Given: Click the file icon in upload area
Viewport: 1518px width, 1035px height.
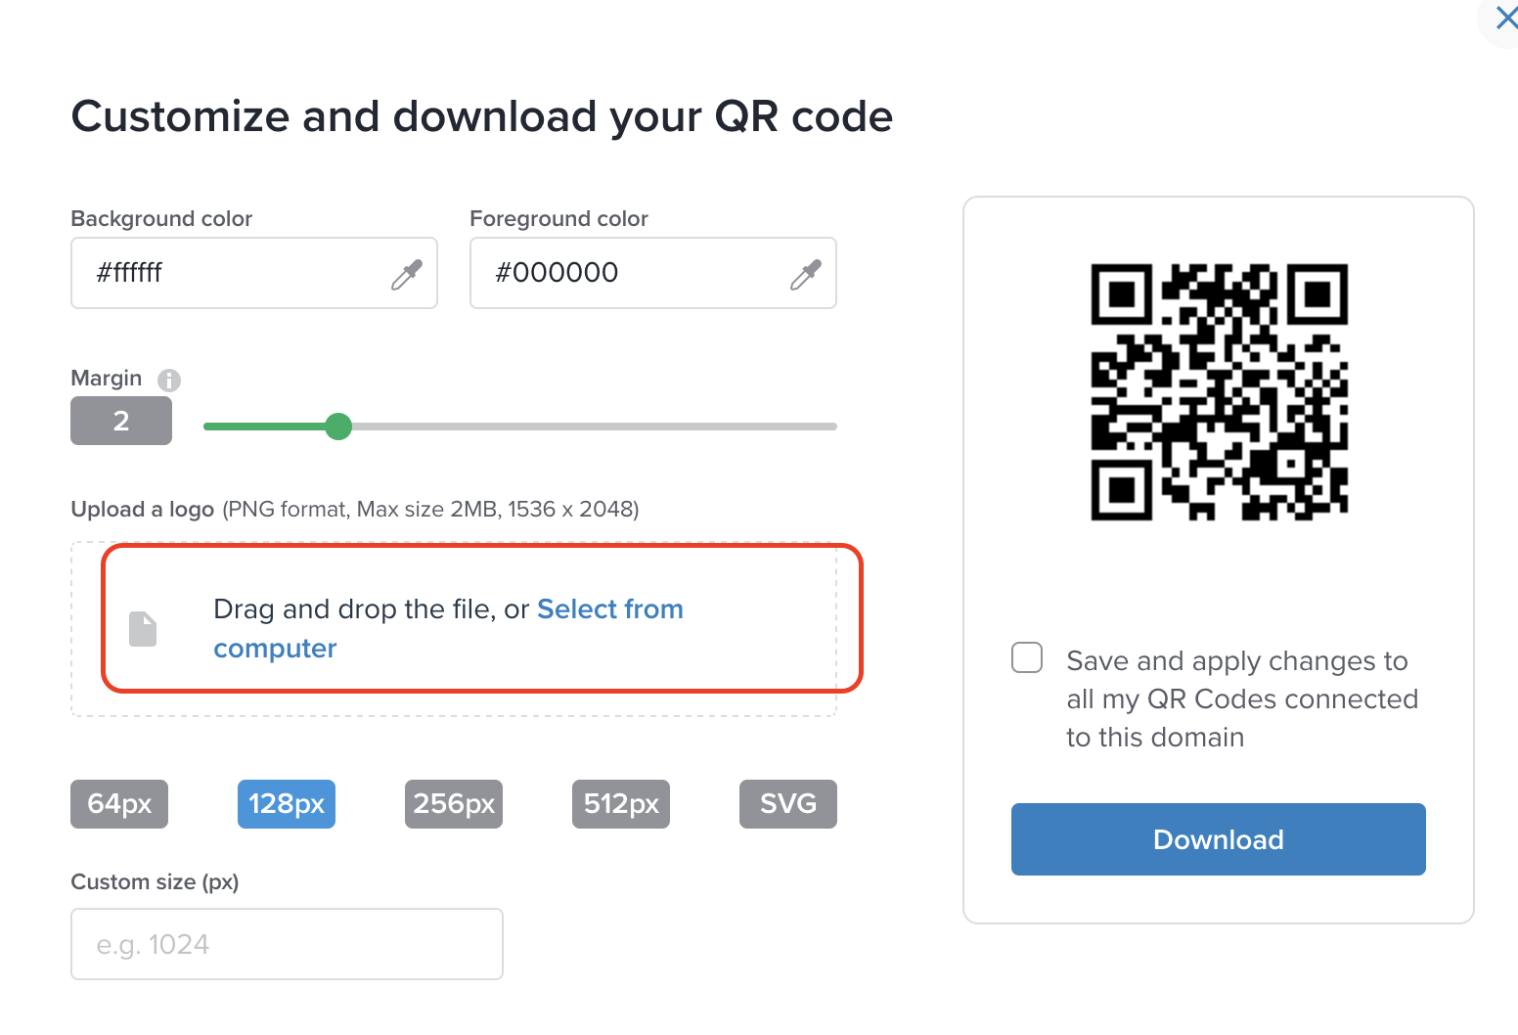Looking at the screenshot, I should (144, 628).
